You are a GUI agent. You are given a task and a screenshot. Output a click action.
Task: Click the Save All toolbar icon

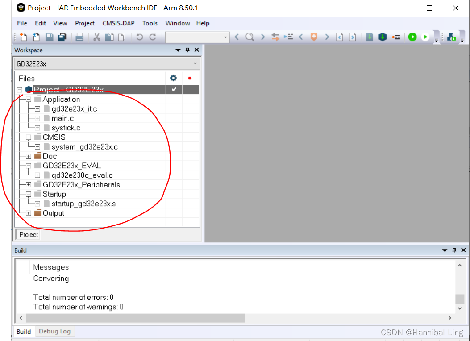[62, 37]
